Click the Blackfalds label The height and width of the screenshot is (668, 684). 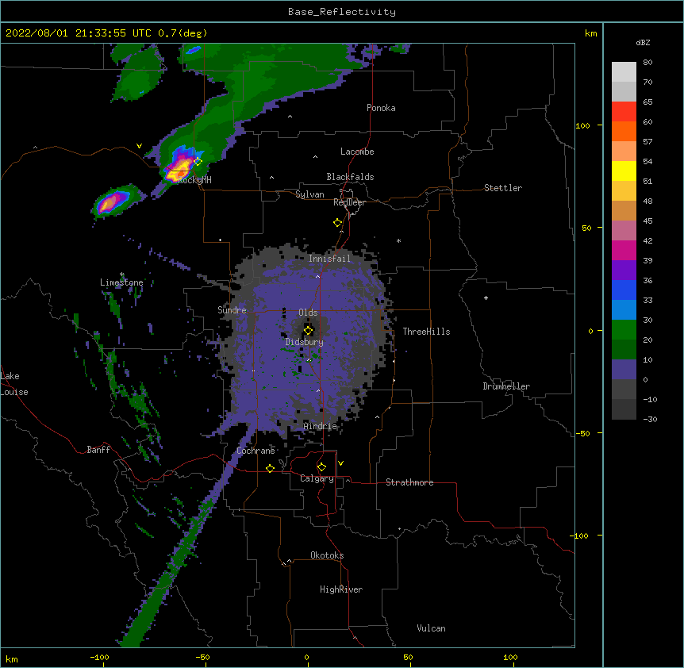350,177
